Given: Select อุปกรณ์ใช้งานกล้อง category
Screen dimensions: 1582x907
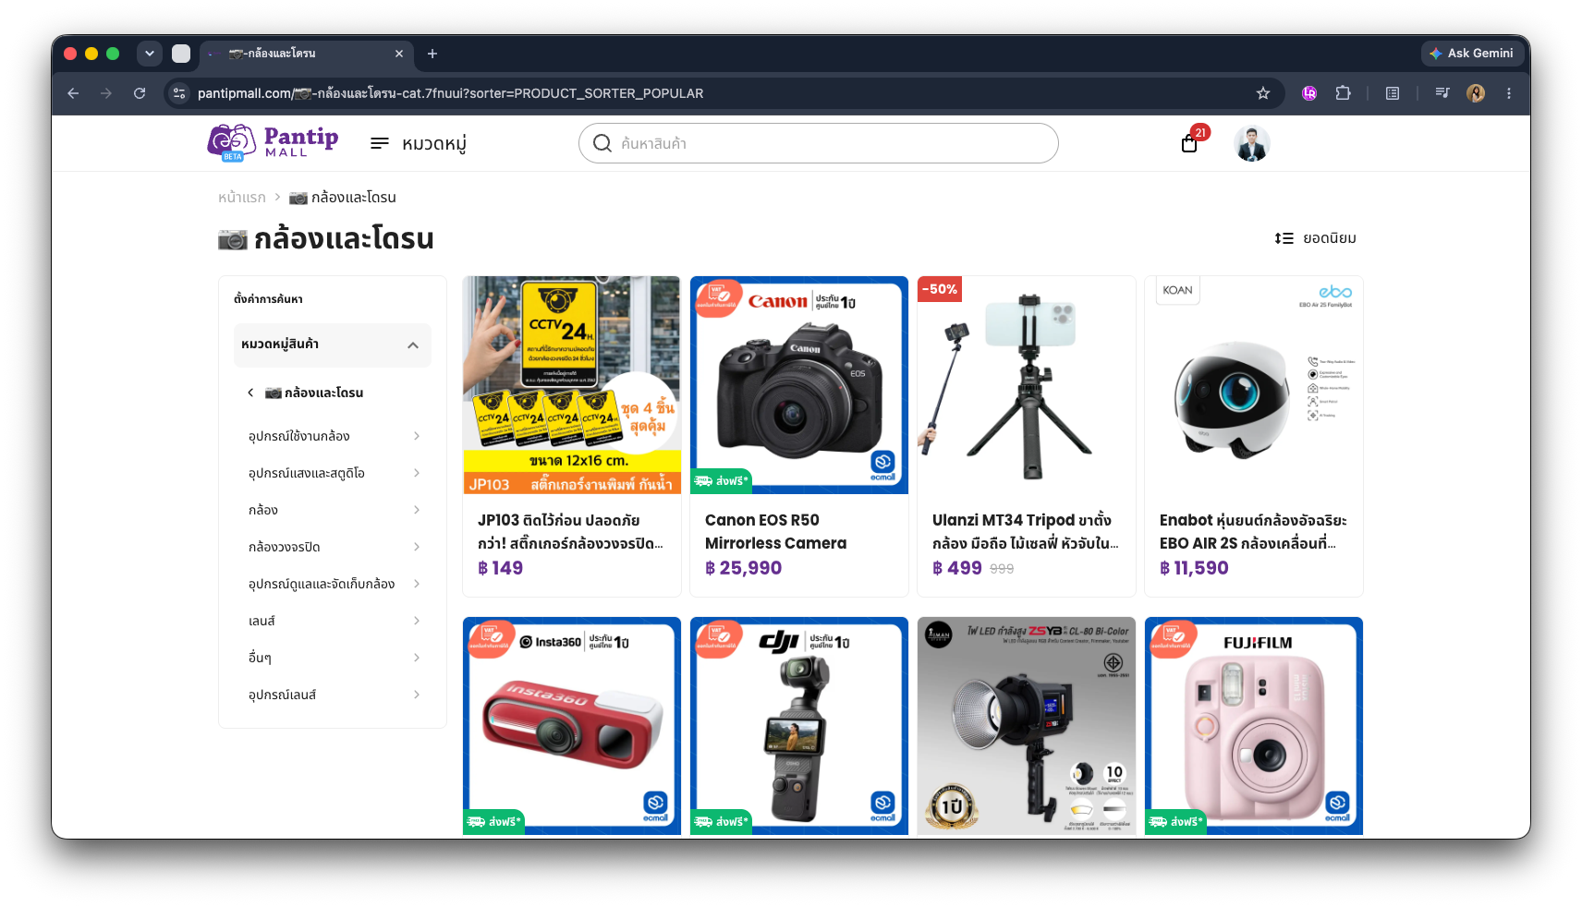Looking at the screenshot, I should tap(298, 436).
